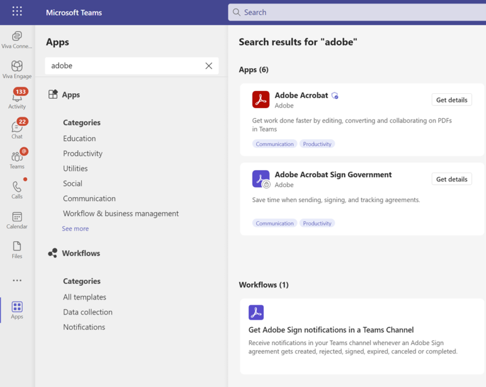486x387 pixels.
Task: Go to Chat in the sidebar
Action: pos(17,129)
